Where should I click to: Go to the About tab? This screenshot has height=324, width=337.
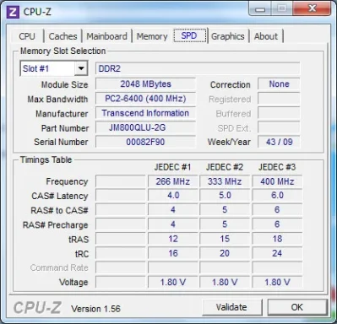[x=266, y=36]
